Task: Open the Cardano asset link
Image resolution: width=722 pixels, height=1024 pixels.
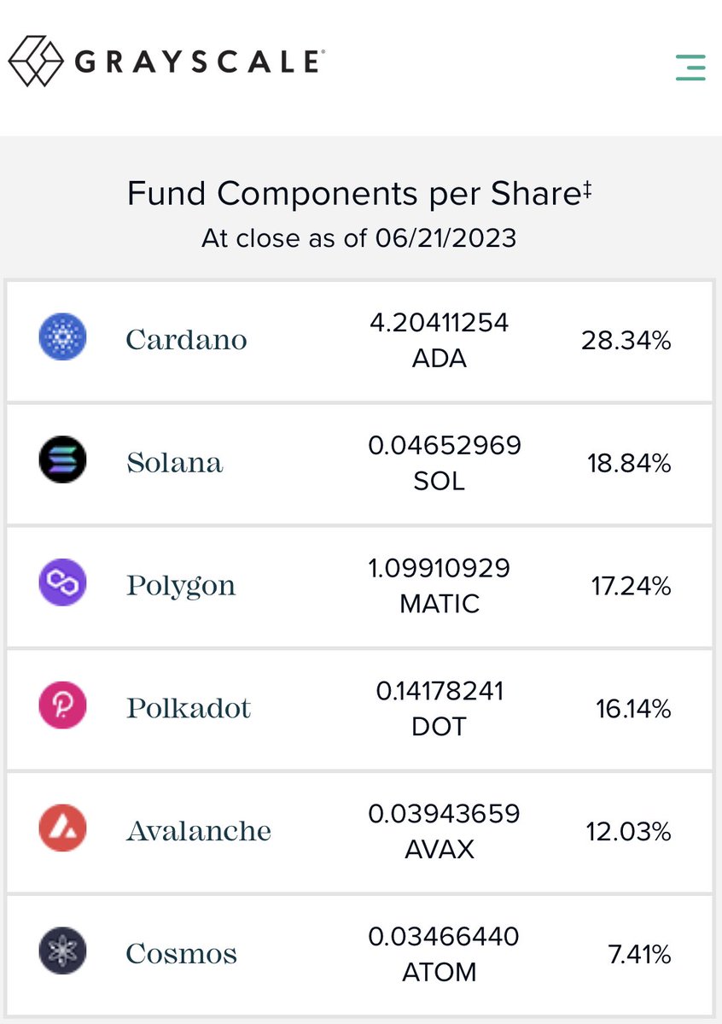Action: point(186,340)
